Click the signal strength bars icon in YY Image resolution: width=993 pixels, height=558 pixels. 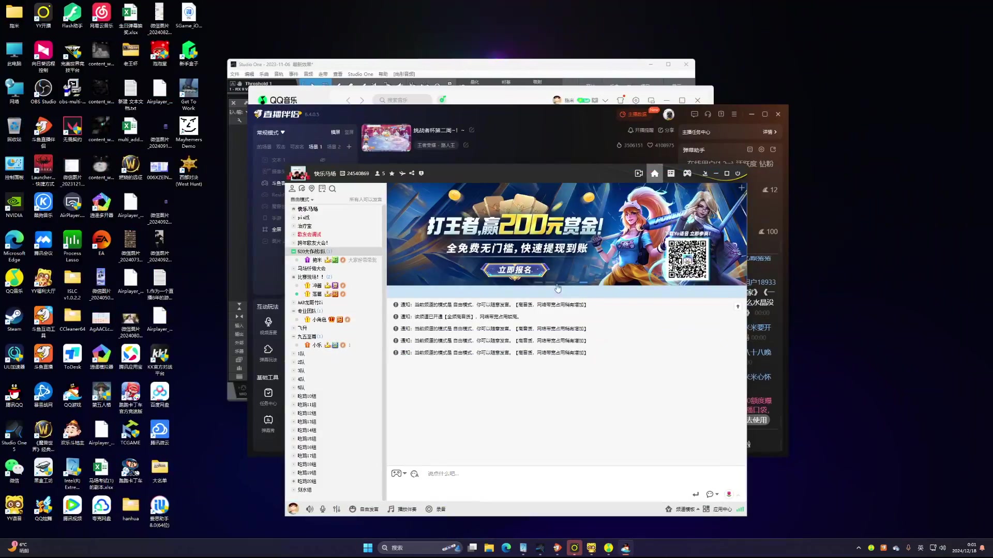pos(740,509)
